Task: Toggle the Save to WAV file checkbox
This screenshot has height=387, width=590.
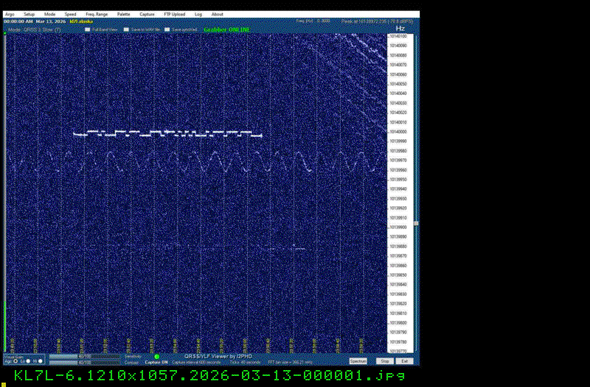Action: 126,29
